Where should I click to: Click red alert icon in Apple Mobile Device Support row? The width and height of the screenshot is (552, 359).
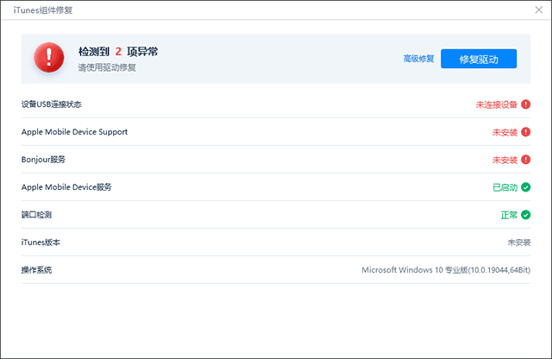click(x=525, y=132)
